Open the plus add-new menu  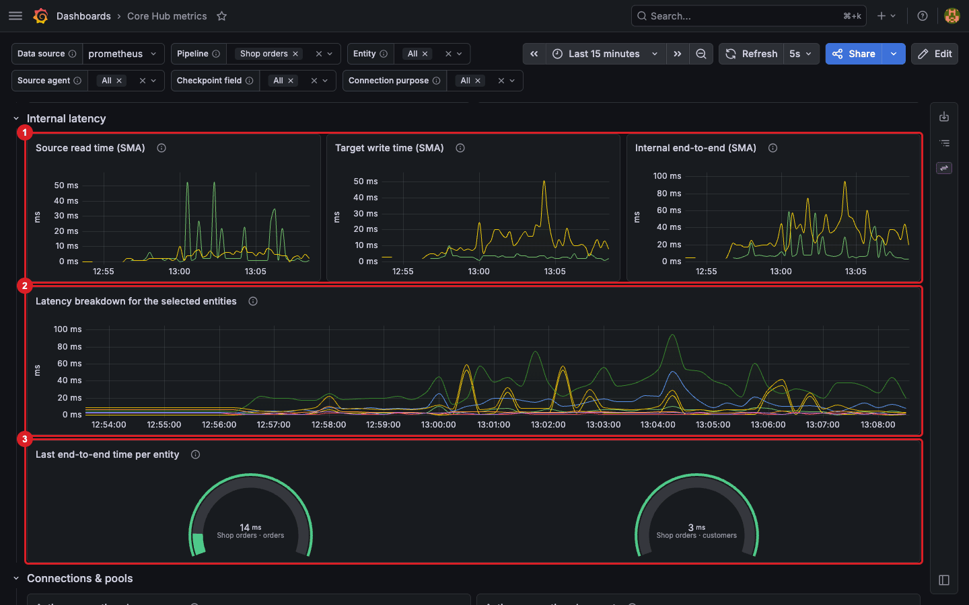(886, 16)
